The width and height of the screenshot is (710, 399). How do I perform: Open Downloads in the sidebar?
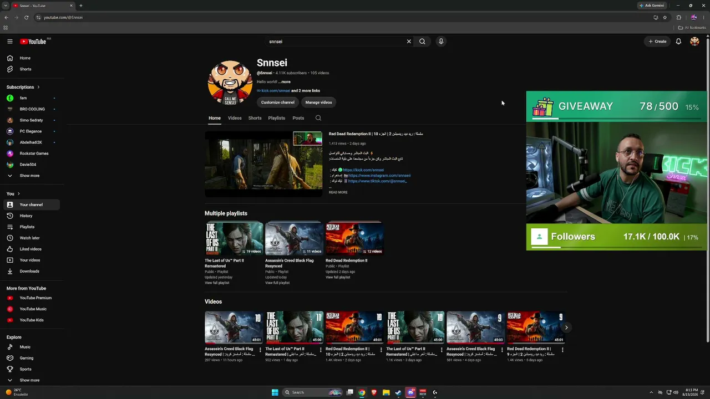coord(31,271)
